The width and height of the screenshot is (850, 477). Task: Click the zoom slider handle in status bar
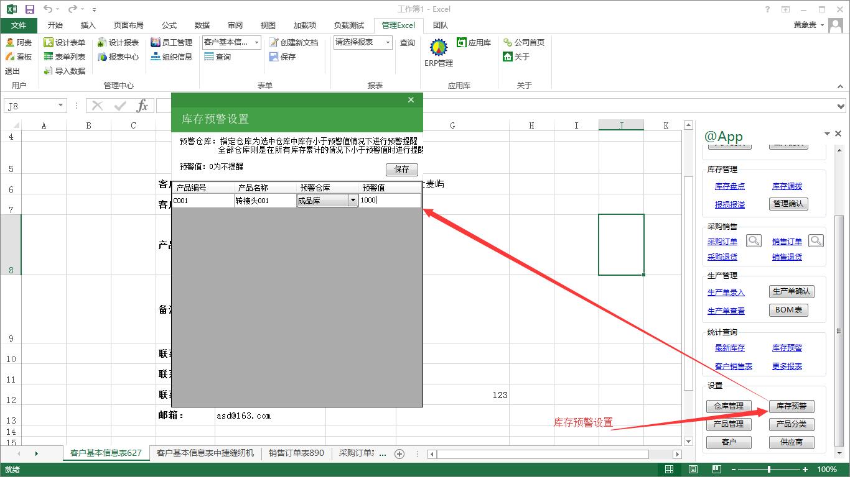pyautogui.click(x=769, y=470)
